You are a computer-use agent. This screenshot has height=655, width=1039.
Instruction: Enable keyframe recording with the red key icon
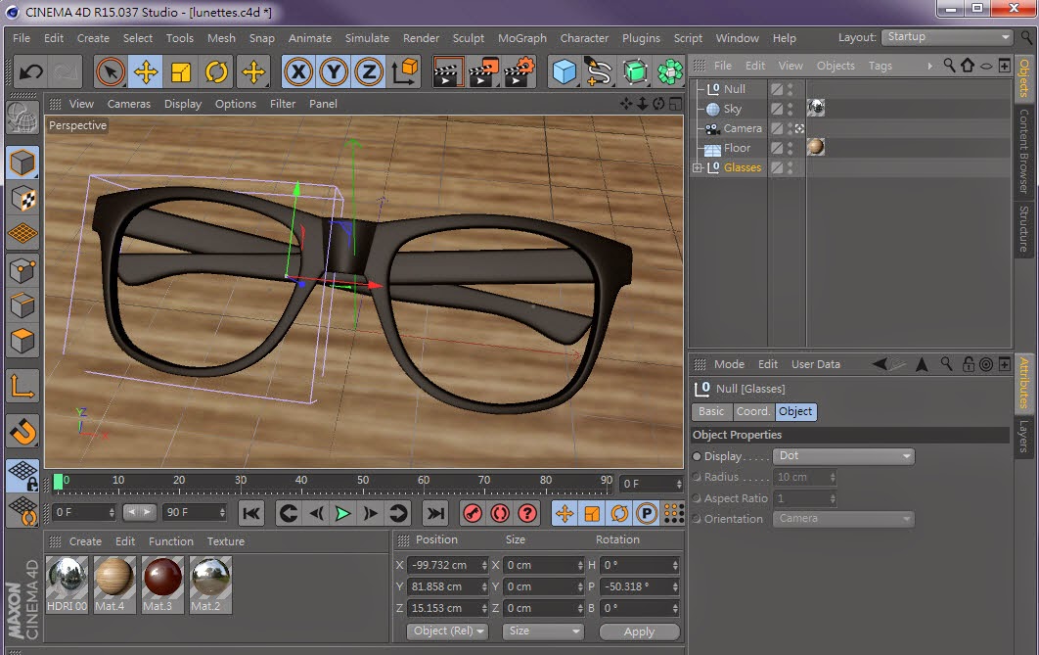point(471,512)
